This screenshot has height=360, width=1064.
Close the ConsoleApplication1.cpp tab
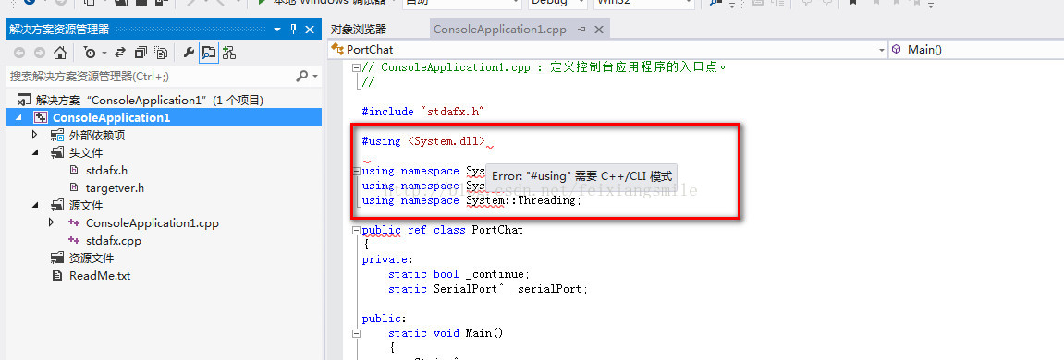(598, 30)
